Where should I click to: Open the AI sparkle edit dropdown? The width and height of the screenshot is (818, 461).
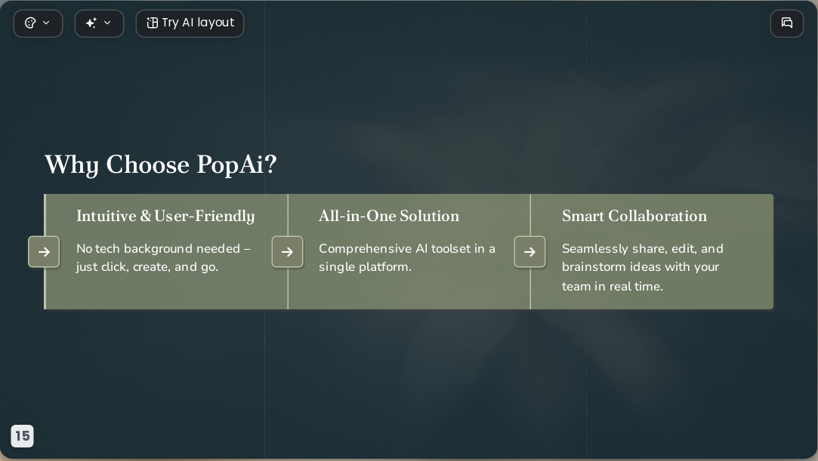[99, 23]
